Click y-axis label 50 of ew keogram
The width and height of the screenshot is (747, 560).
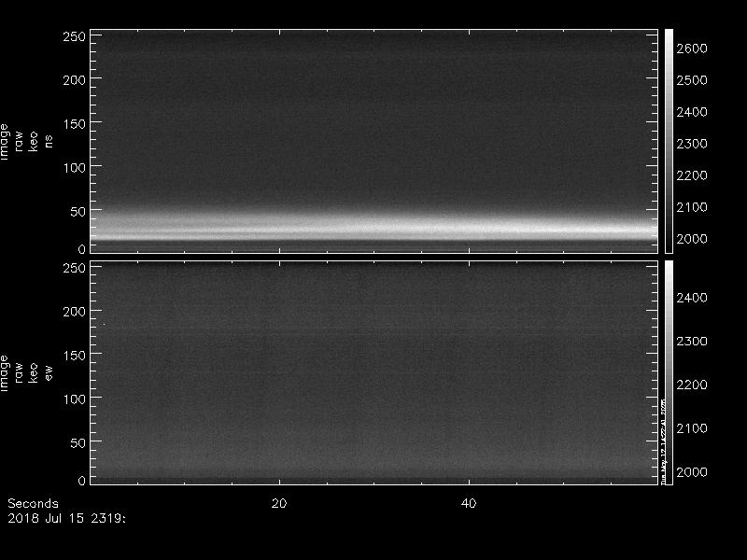click(x=78, y=442)
